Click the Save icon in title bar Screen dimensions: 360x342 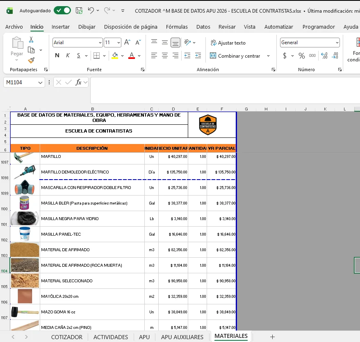(x=79, y=11)
